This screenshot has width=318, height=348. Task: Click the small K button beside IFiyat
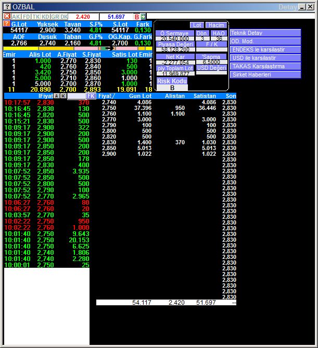click(x=63, y=96)
